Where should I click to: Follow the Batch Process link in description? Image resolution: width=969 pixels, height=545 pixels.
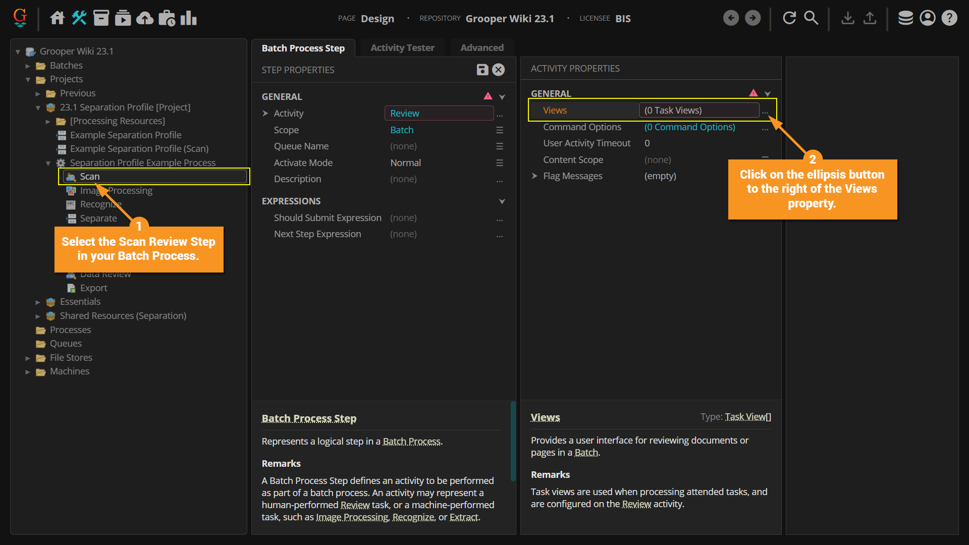411,442
